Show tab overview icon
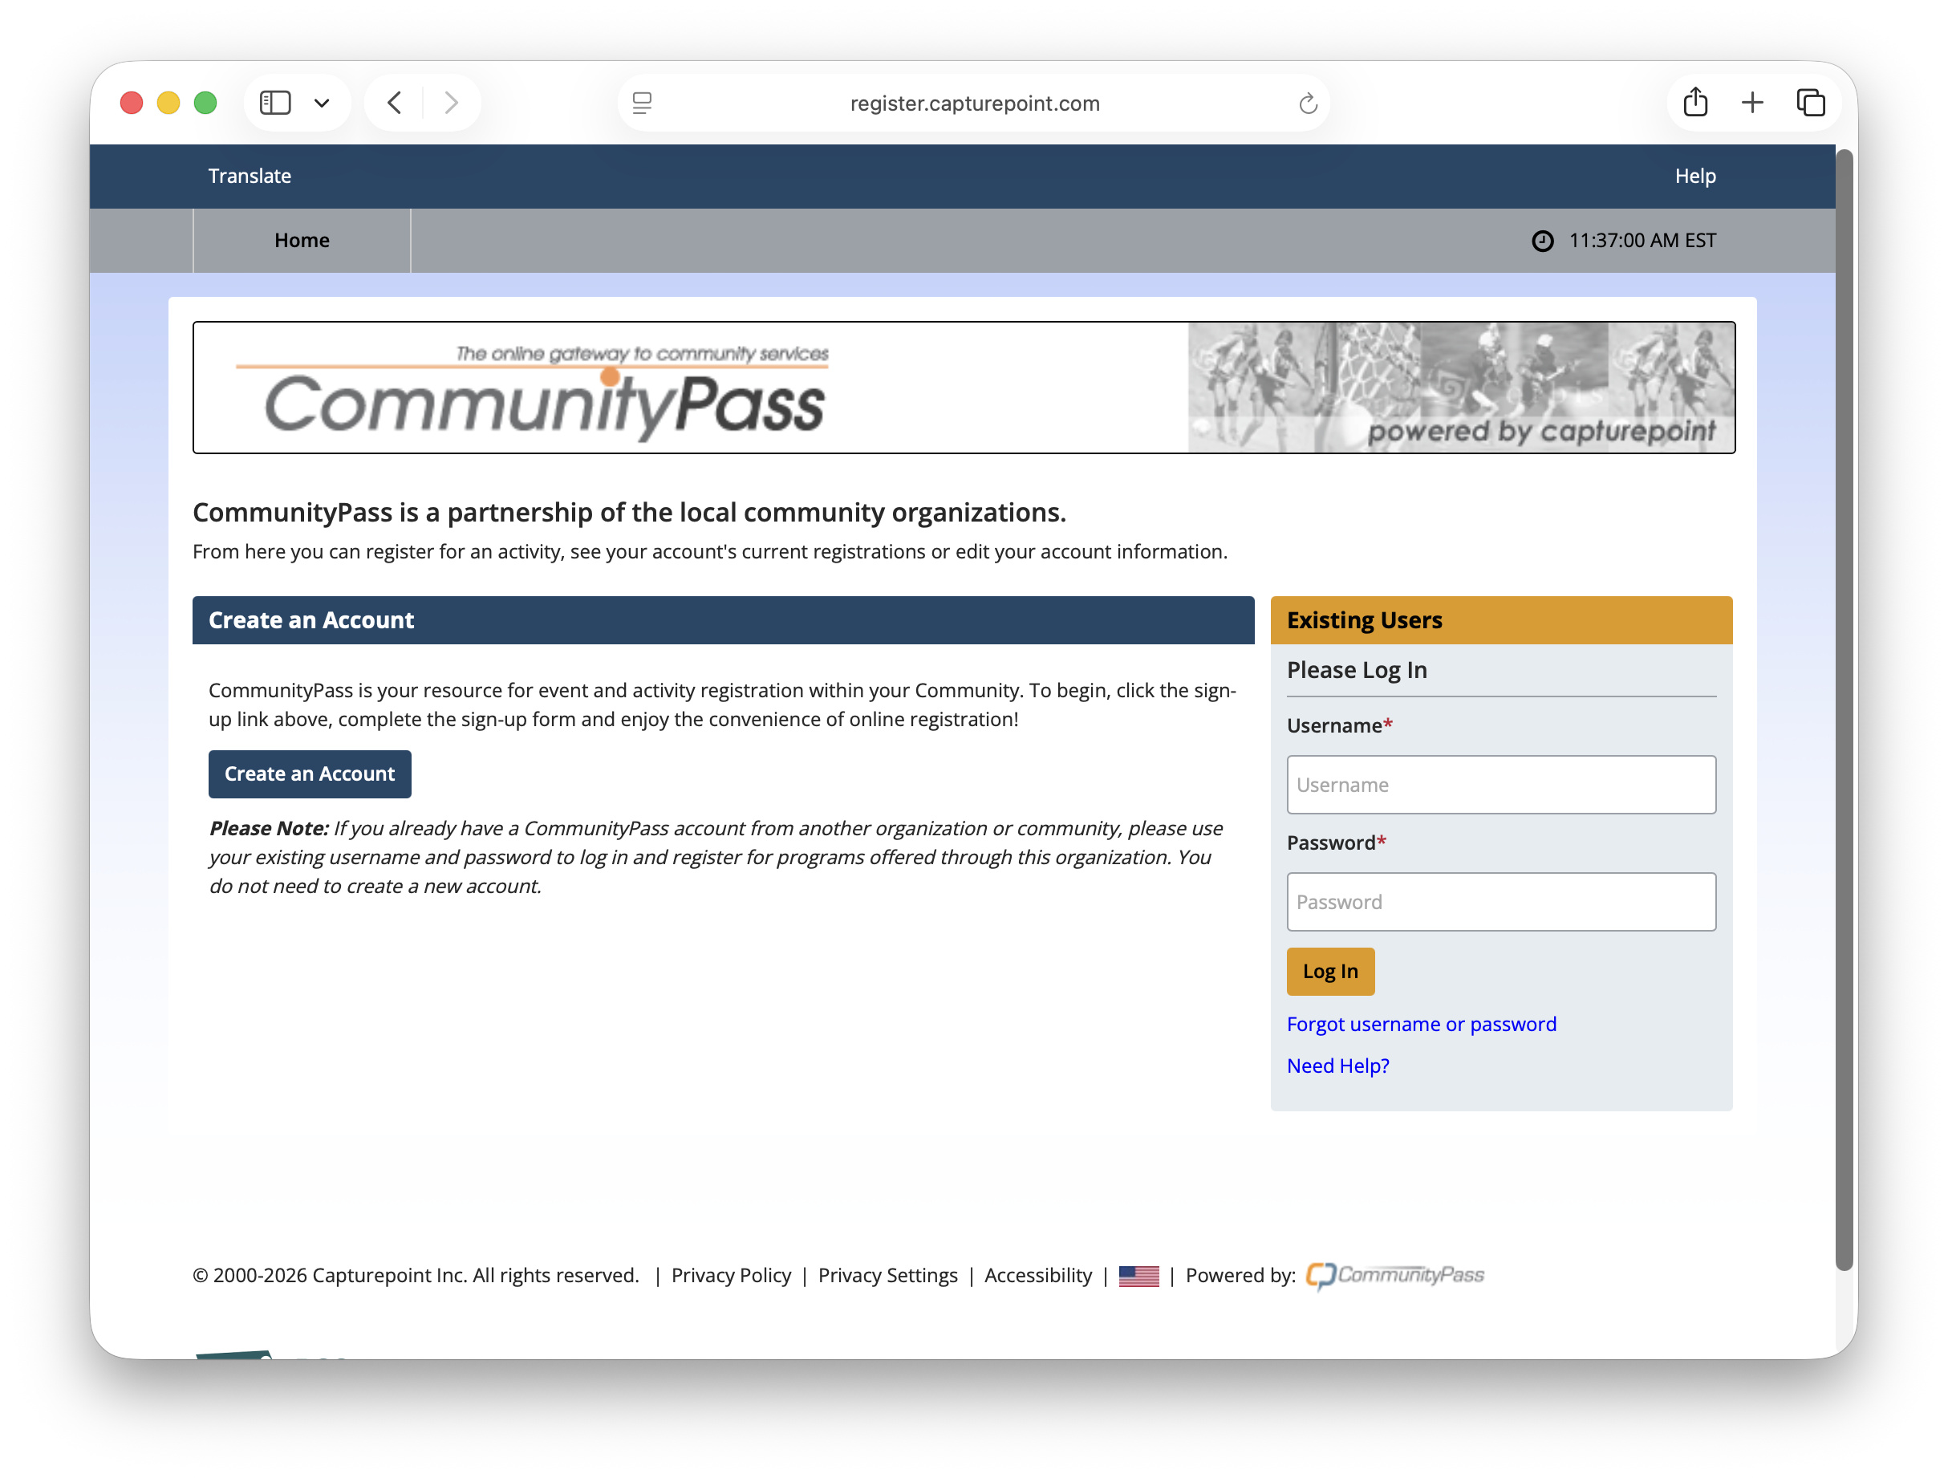This screenshot has height=1478, width=1948. [1811, 103]
